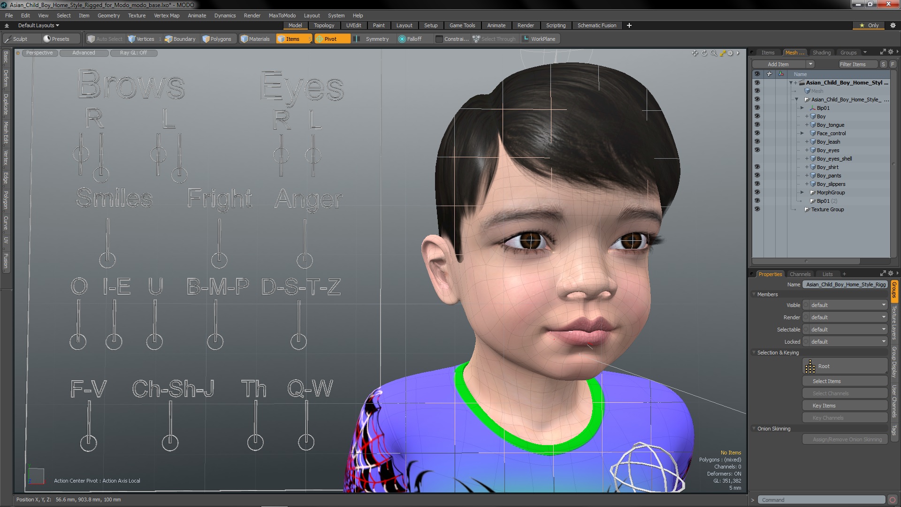901x507 pixels.
Task: Switch to Boundary selection mode
Action: 180,39
